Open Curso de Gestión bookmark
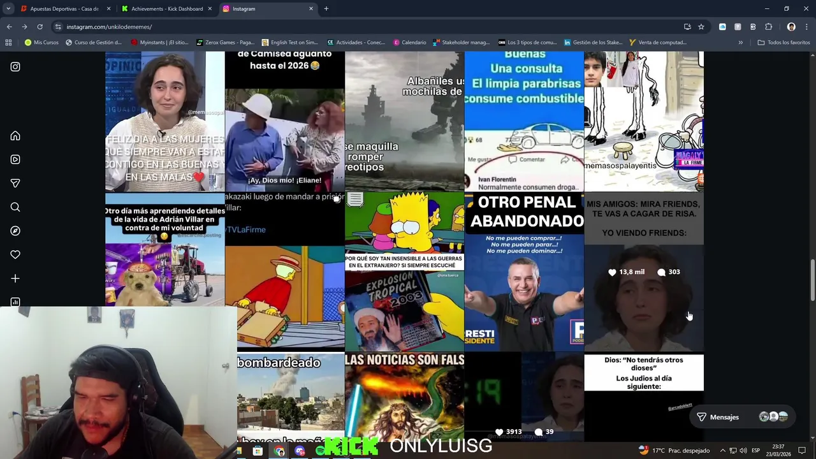Image resolution: width=816 pixels, height=459 pixels. 94,43
